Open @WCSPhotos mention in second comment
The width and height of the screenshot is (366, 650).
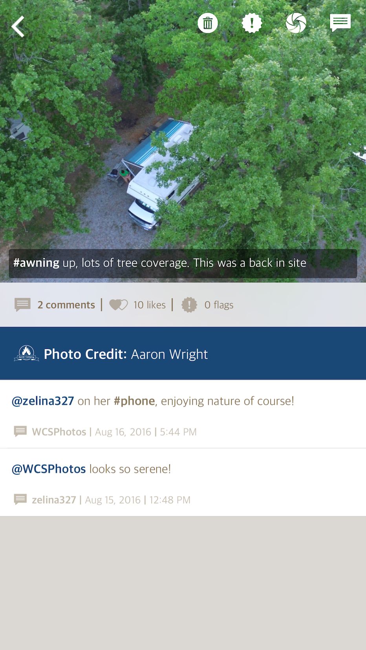click(49, 469)
